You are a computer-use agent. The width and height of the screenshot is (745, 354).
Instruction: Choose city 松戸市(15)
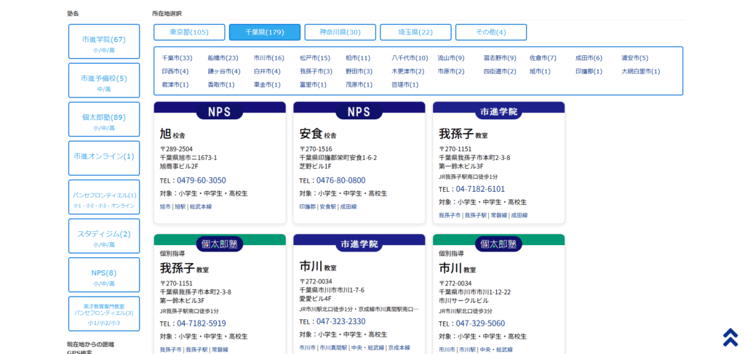(x=315, y=58)
